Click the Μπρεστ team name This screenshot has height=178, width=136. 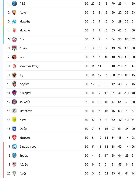pos(25,138)
